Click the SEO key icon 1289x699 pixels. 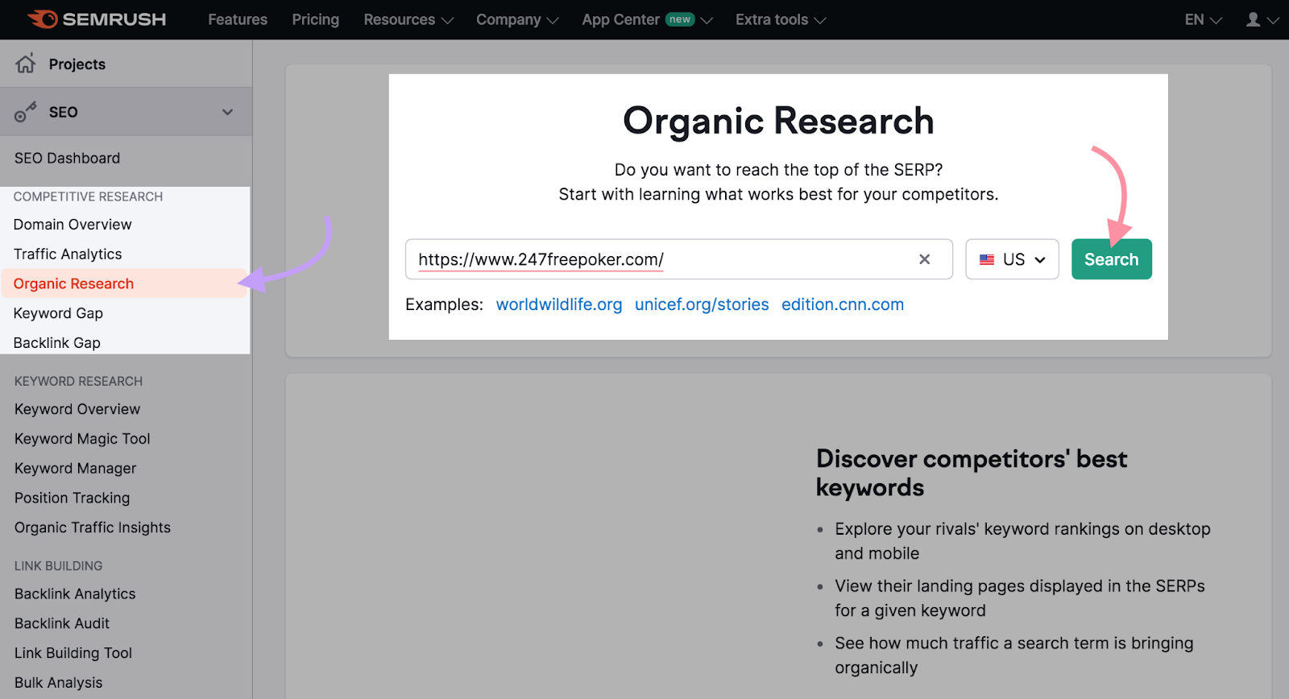(25, 112)
